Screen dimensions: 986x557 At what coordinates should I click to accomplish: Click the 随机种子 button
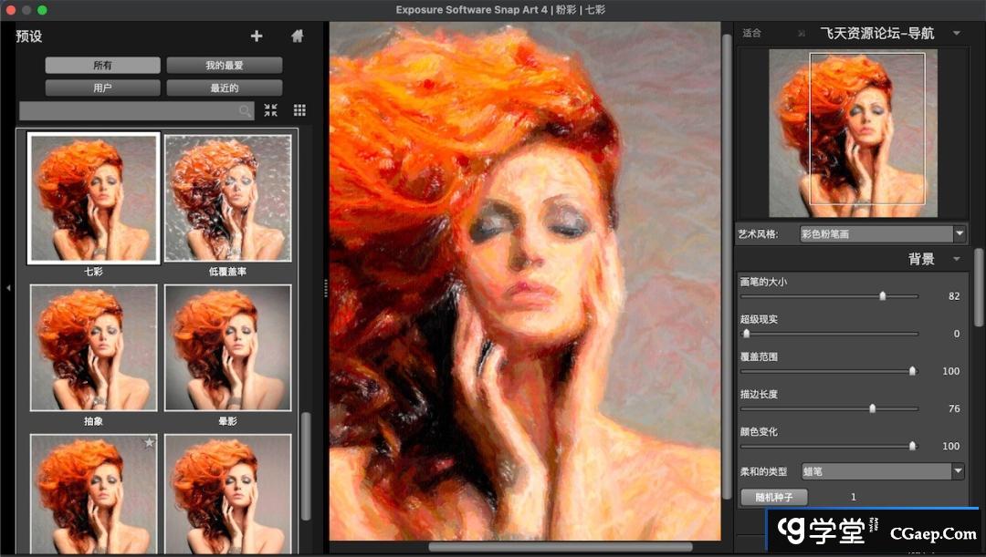coord(774,497)
